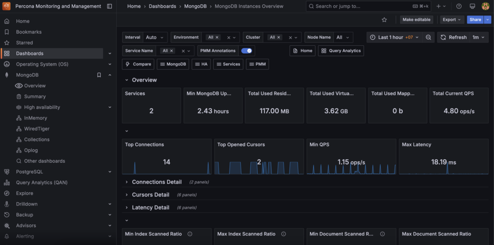Screen dimensions: 494x245
Task: Click the Drilldown icon in sidebar
Action: click(x=7, y=204)
